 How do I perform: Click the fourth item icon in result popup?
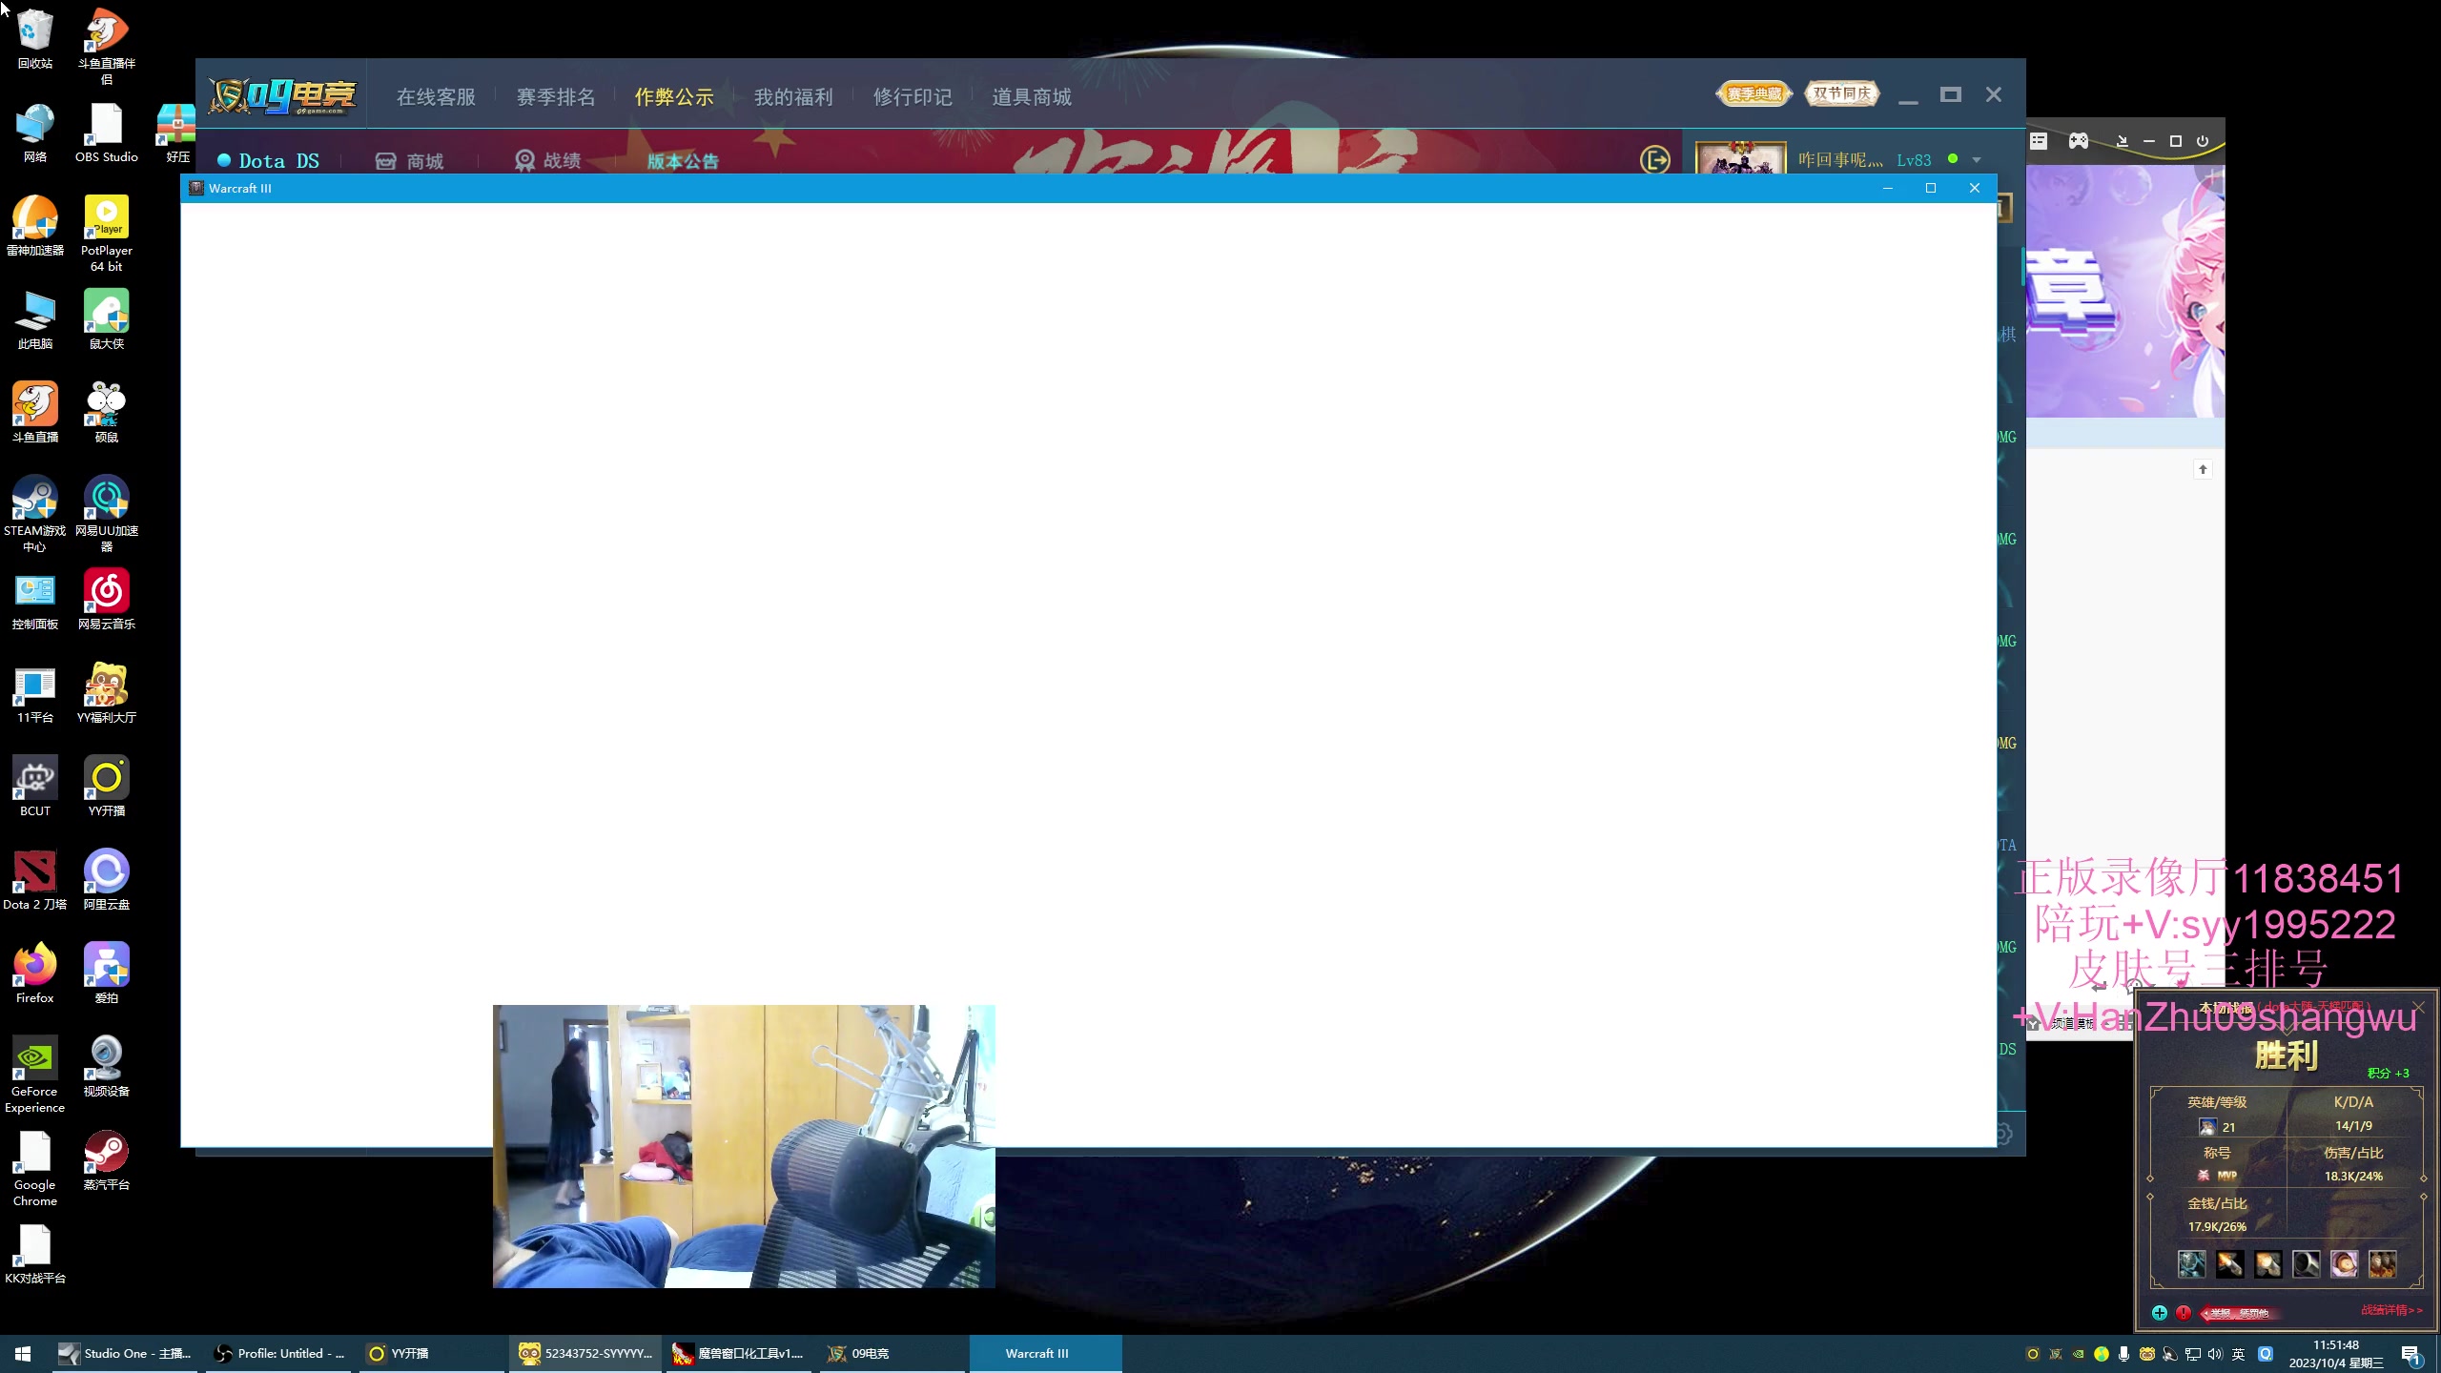[x=2306, y=1264]
